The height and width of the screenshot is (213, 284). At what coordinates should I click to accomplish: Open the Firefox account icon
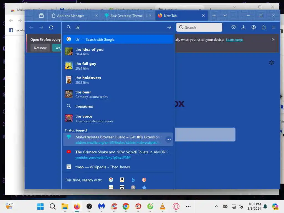[253, 27]
